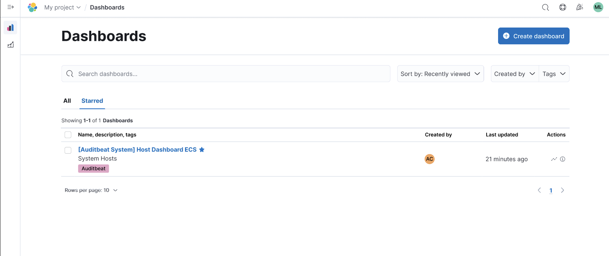Viewport: 609px width, 256px height.
Task: Open the chart icon in the sidebar
Action: click(x=10, y=45)
